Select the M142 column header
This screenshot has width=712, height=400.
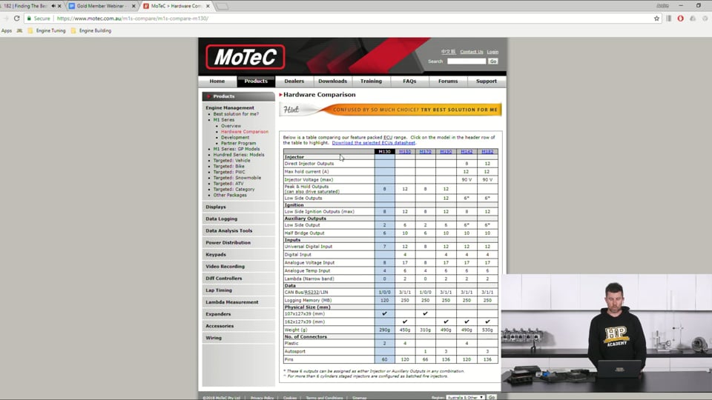467,151
